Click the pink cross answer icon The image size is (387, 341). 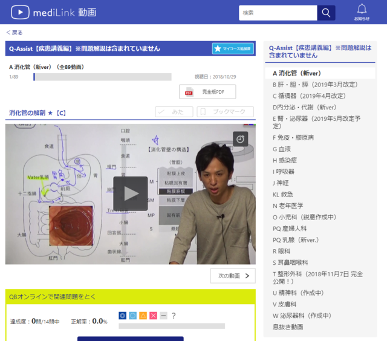pyautogui.click(x=153, y=316)
